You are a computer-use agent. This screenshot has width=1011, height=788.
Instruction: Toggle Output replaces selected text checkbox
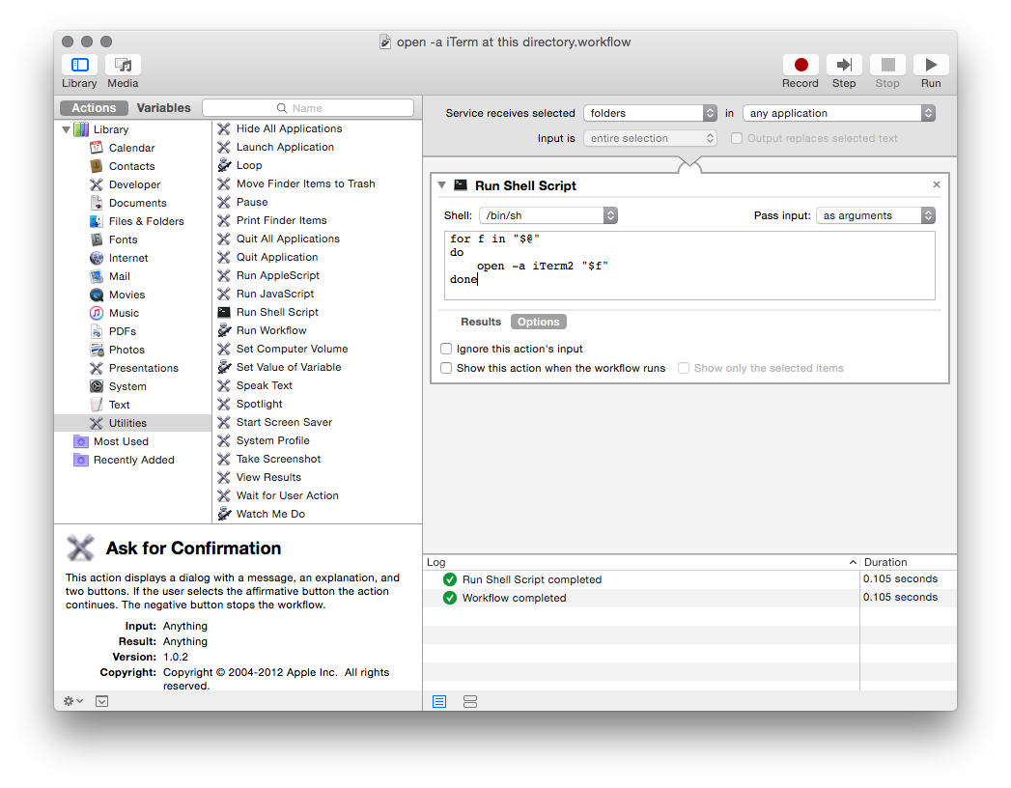pyautogui.click(x=737, y=138)
